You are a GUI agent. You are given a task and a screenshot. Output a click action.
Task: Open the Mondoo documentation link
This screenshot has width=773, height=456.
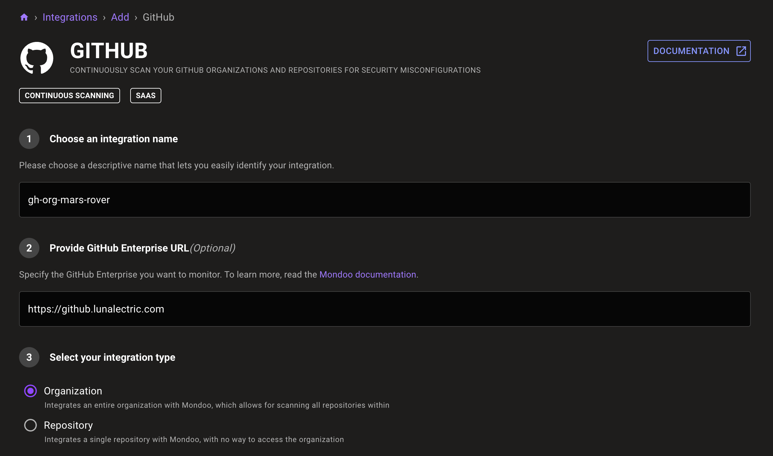[x=367, y=274]
